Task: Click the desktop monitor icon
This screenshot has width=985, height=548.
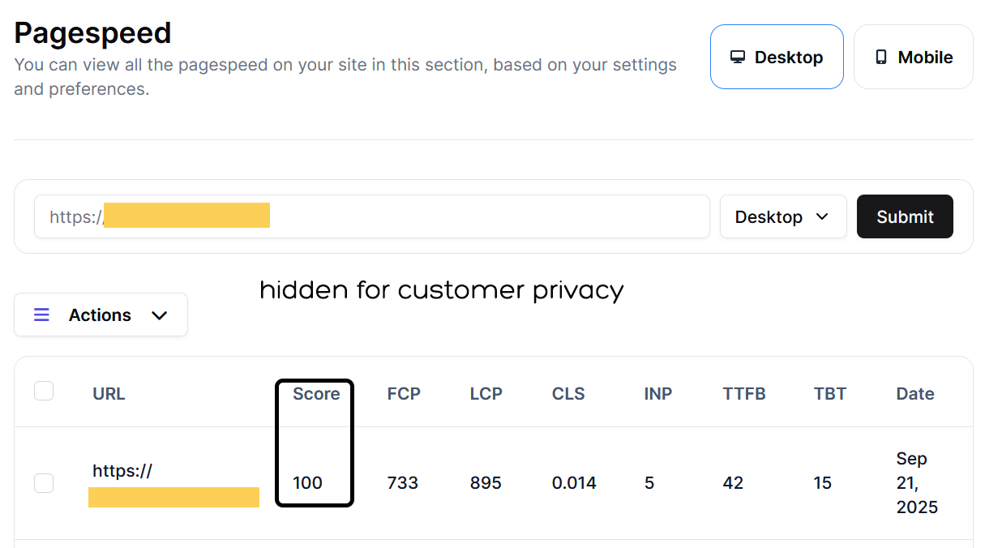Action: (x=738, y=58)
